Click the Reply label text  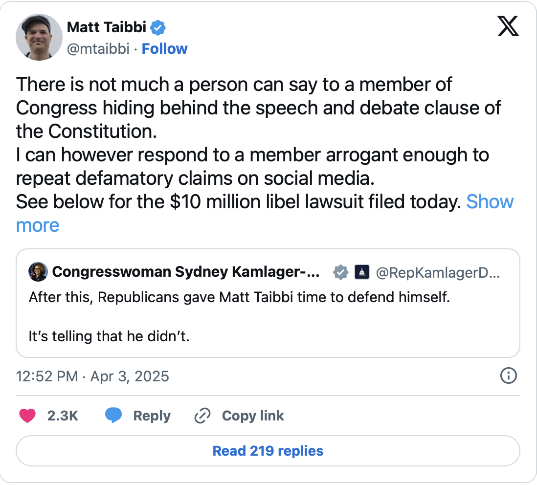click(152, 415)
